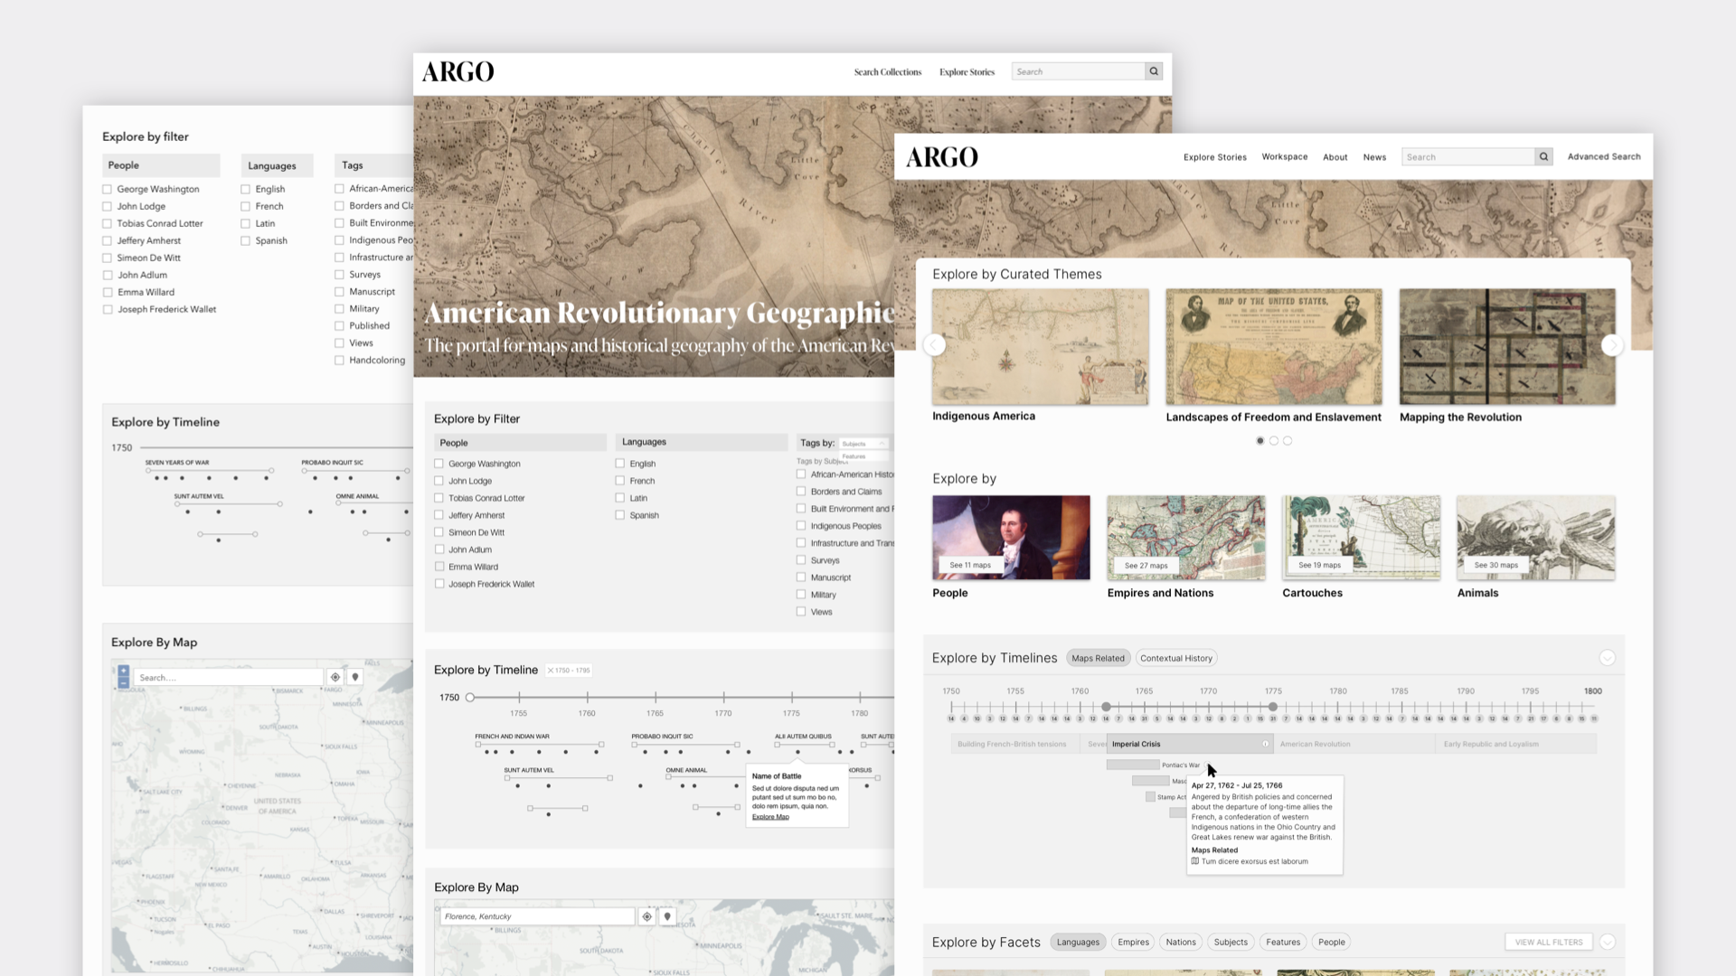
Task: Remove the 1750 - 1795 timeline filter
Action: [551, 671]
